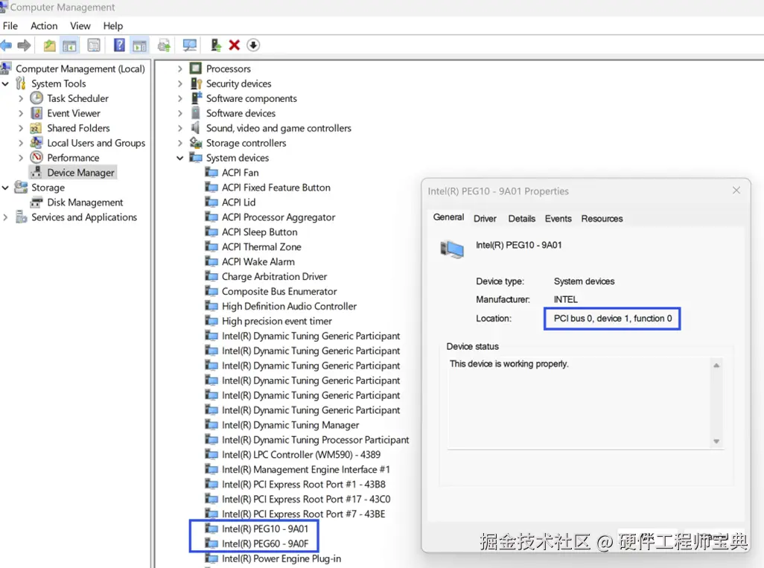Click the Disable device down-arrow icon
764x568 pixels.
253,45
